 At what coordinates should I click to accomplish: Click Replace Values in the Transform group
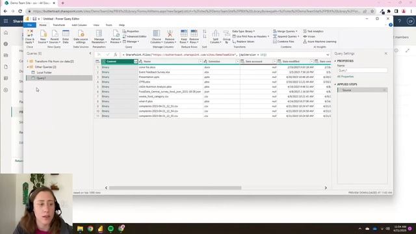click(x=243, y=42)
